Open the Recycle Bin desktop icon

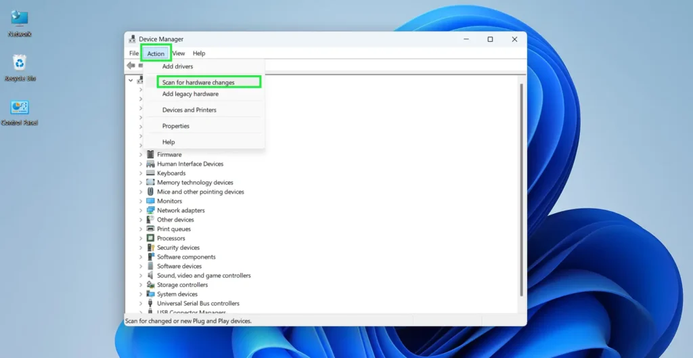coord(20,68)
